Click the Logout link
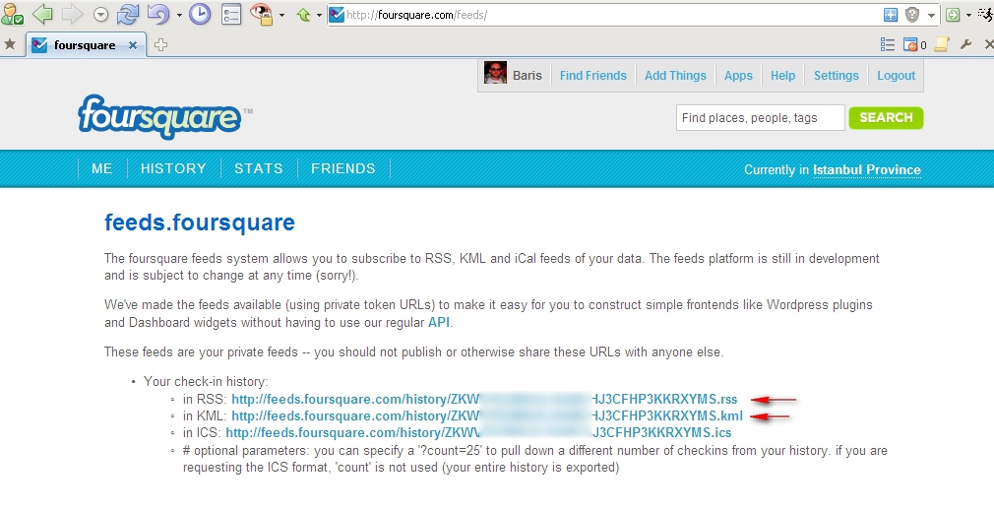994x510 pixels. pyautogui.click(x=896, y=76)
